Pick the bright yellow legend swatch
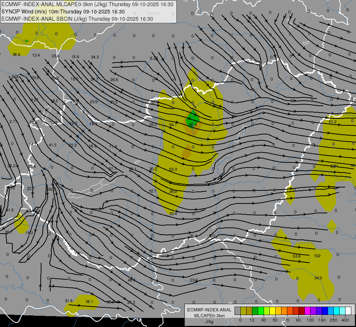This screenshot has height=327, width=356. [x=272, y=311]
